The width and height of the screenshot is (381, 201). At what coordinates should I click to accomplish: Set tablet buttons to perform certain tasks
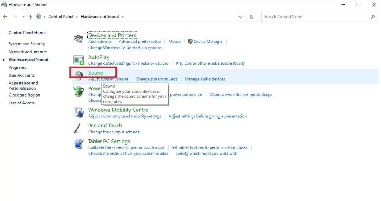(210, 147)
